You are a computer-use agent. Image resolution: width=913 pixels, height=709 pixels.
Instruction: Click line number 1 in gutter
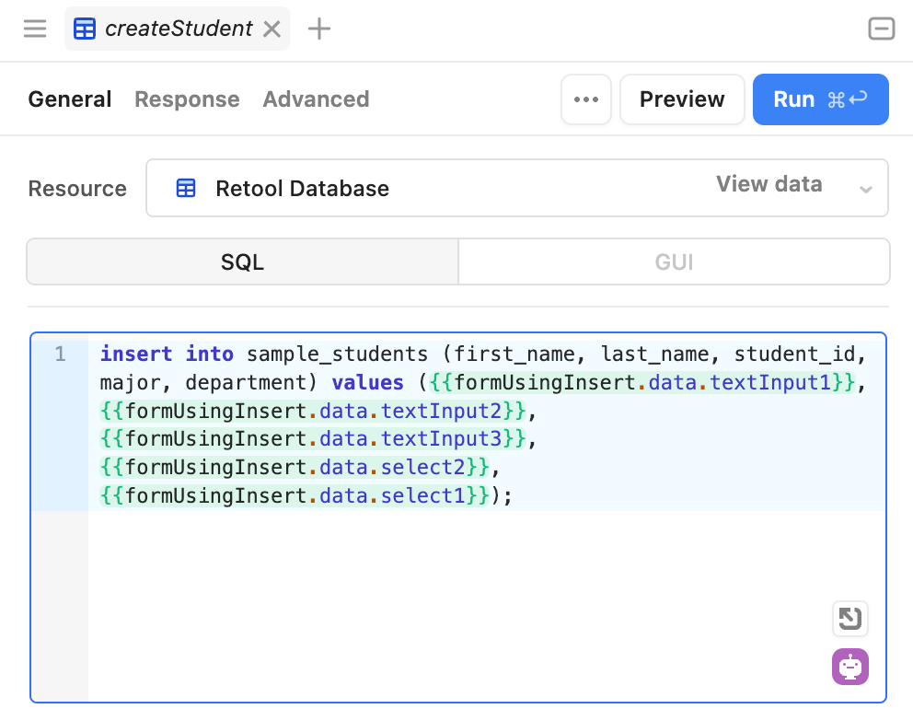pyautogui.click(x=60, y=354)
